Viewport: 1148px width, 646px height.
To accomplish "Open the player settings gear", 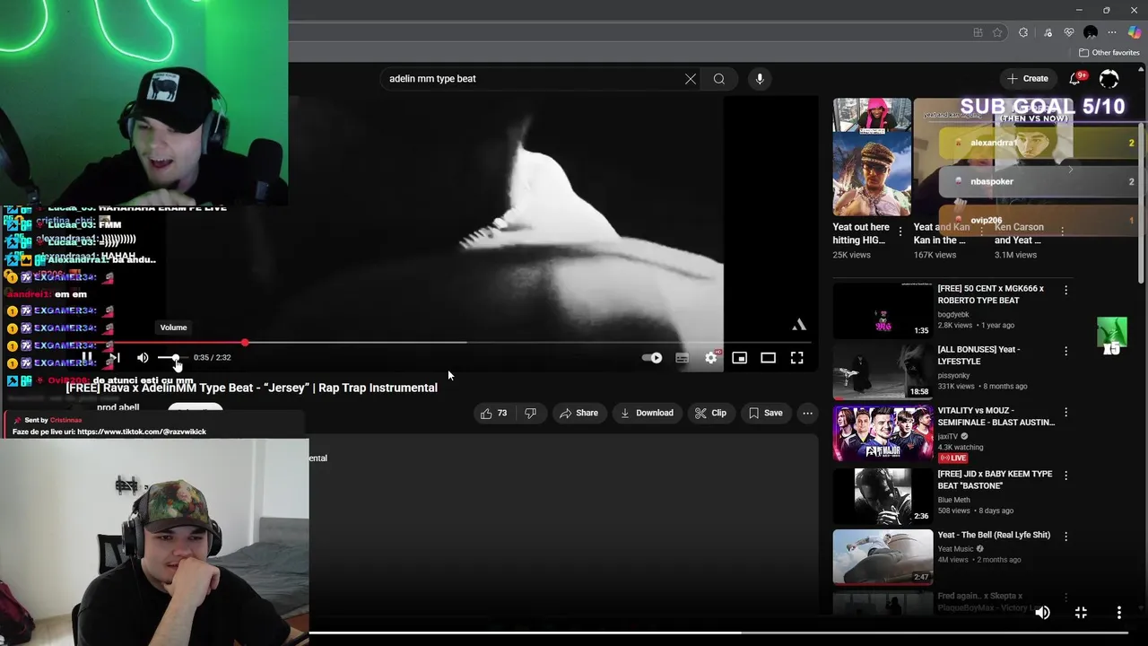I will point(711,358).
